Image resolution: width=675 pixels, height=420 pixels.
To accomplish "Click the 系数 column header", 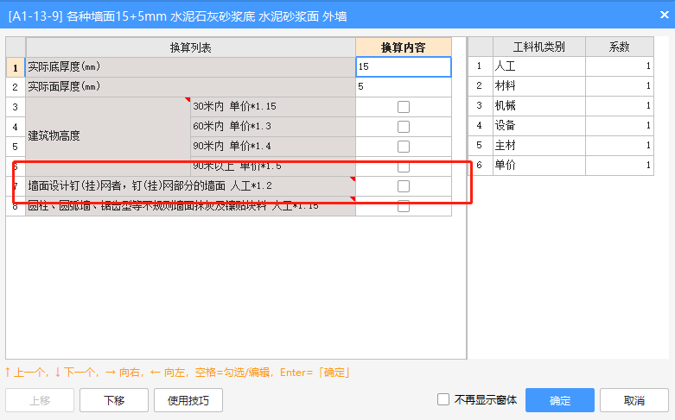I will 620,47.
